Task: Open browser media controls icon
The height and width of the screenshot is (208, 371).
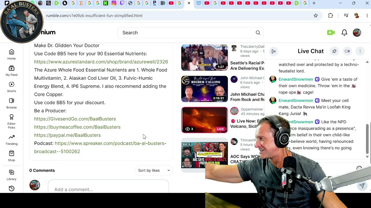Action: tap(346, 16)
